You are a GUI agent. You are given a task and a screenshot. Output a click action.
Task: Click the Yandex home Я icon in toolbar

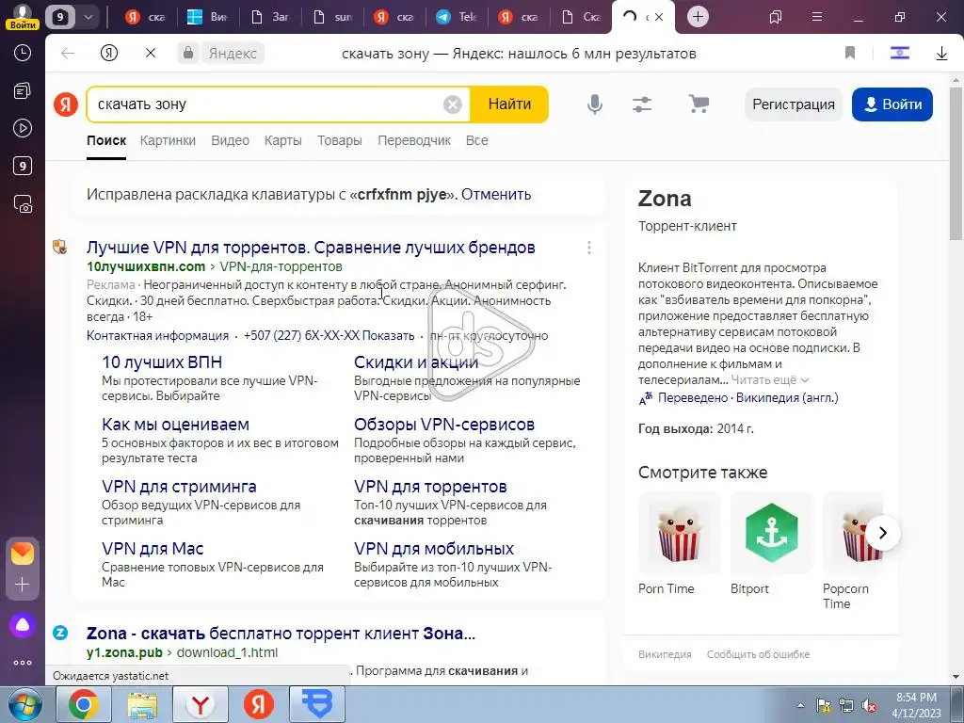[109, 54]
